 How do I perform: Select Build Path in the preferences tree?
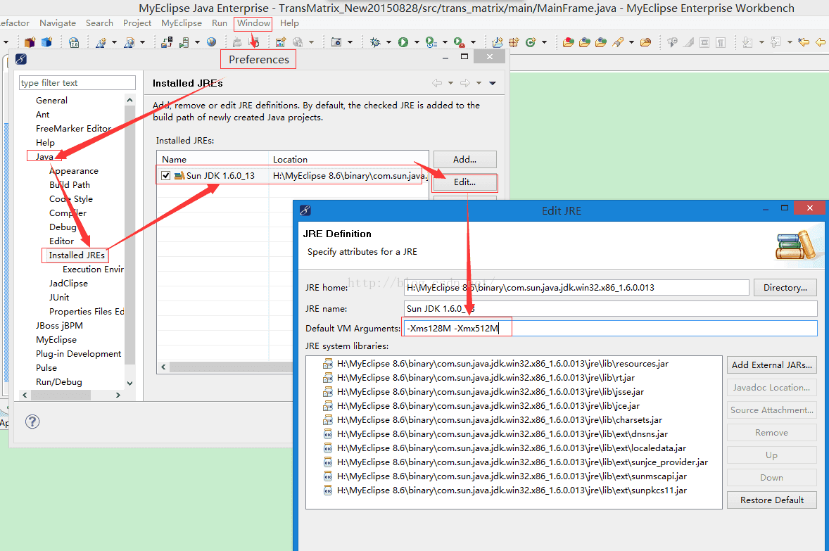pos(70,184)
